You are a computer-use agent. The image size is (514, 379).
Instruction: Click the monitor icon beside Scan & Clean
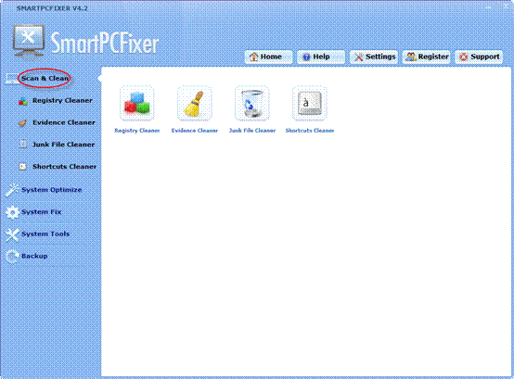click(x=12, y=79)
